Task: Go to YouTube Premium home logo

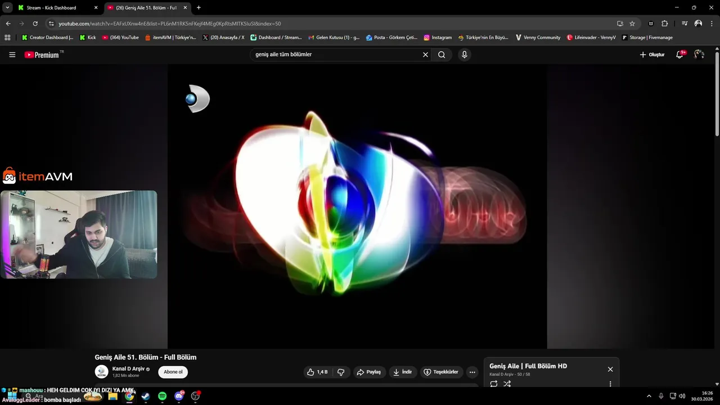Action: pyautogui.click(x=42, y=55)
